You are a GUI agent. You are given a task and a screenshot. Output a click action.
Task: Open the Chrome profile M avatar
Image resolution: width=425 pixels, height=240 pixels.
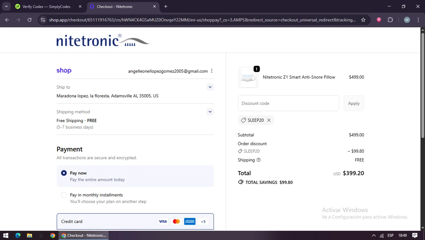point(407,20)
